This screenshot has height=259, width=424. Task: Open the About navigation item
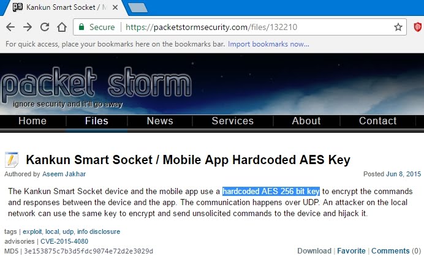tap(306, 121)
